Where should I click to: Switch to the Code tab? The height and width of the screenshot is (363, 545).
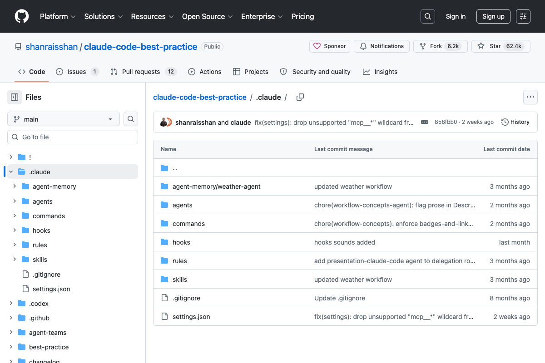pyautogui.click(x=32, y=72)
